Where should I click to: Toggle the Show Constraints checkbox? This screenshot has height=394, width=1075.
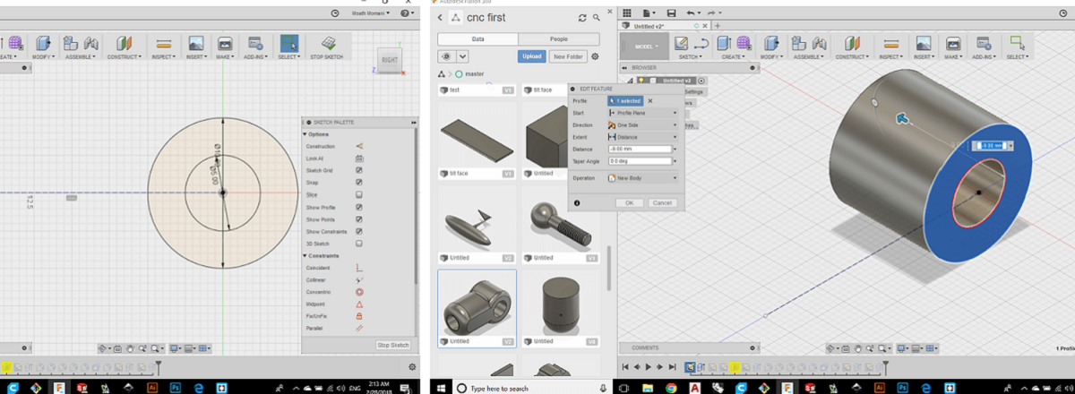[359, 230]
